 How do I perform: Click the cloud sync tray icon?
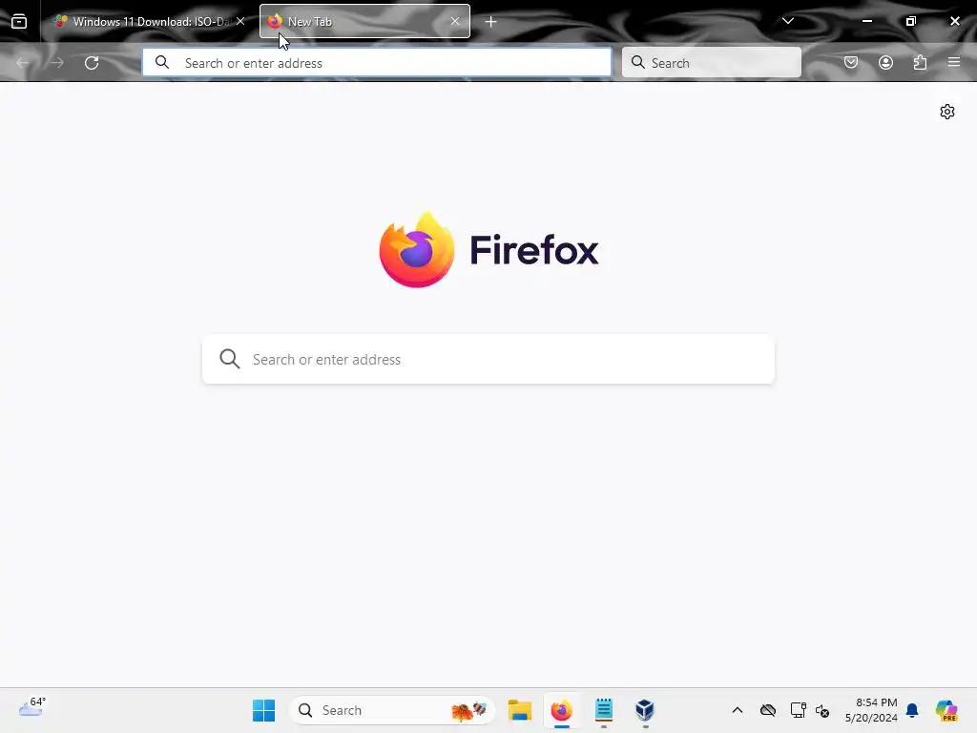tap(768, 710)
